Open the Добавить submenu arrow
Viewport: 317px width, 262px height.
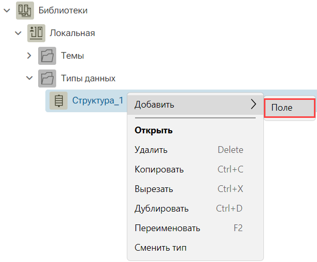click(x=253, y=104)
